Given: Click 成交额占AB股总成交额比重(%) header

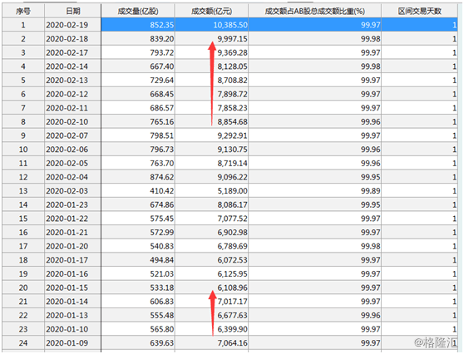Looking at the screenshot, I should [x=315, y=12].
